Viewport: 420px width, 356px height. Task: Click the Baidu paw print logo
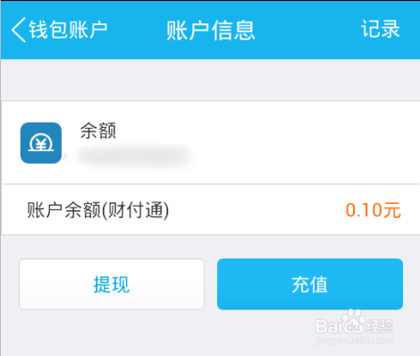353,321
